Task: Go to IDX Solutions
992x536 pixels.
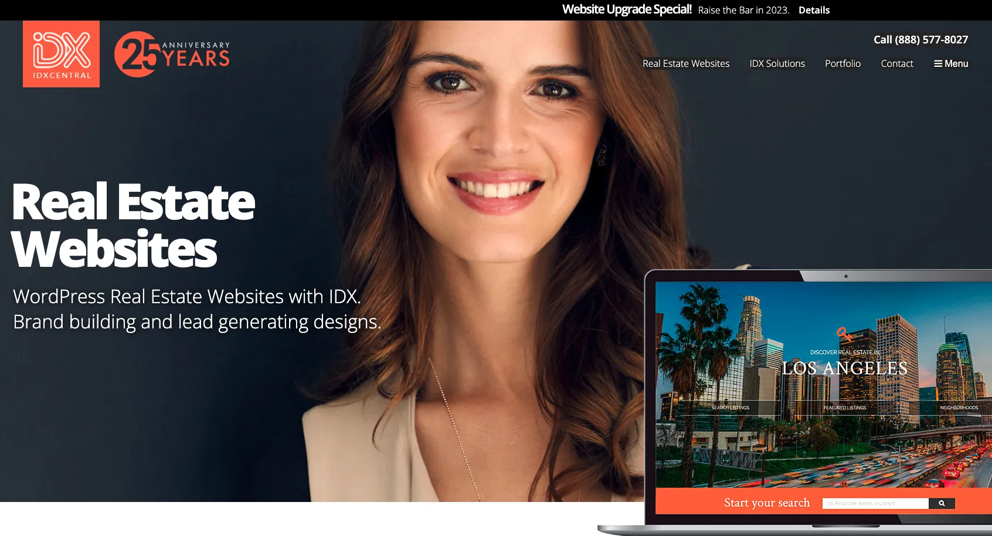Action: coord(777,63)
